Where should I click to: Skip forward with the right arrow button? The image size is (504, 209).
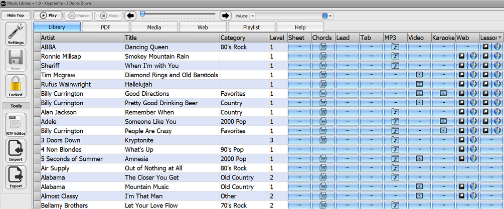coord(226,16)
